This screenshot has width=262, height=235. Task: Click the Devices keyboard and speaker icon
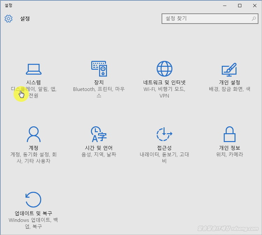click(x=99, y=69)
